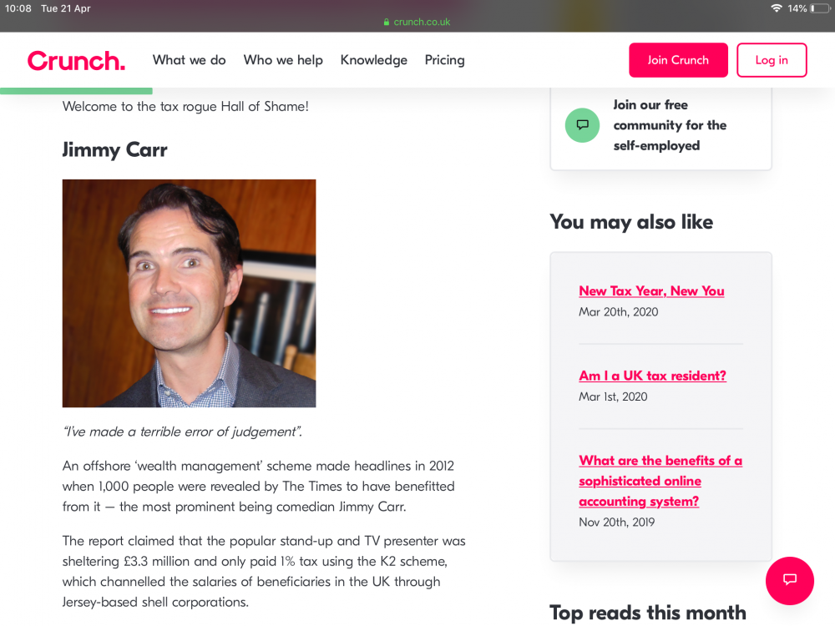Tap the battery indicator icon
The height and width of the screenshot is (626, 835).
coord(820,8)
